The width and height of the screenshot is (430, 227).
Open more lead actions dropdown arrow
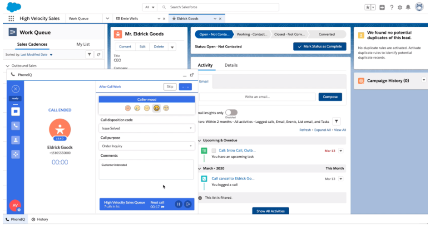(x=172, y=47)
